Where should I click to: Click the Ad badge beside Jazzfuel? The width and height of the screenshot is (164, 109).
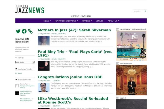118,98
